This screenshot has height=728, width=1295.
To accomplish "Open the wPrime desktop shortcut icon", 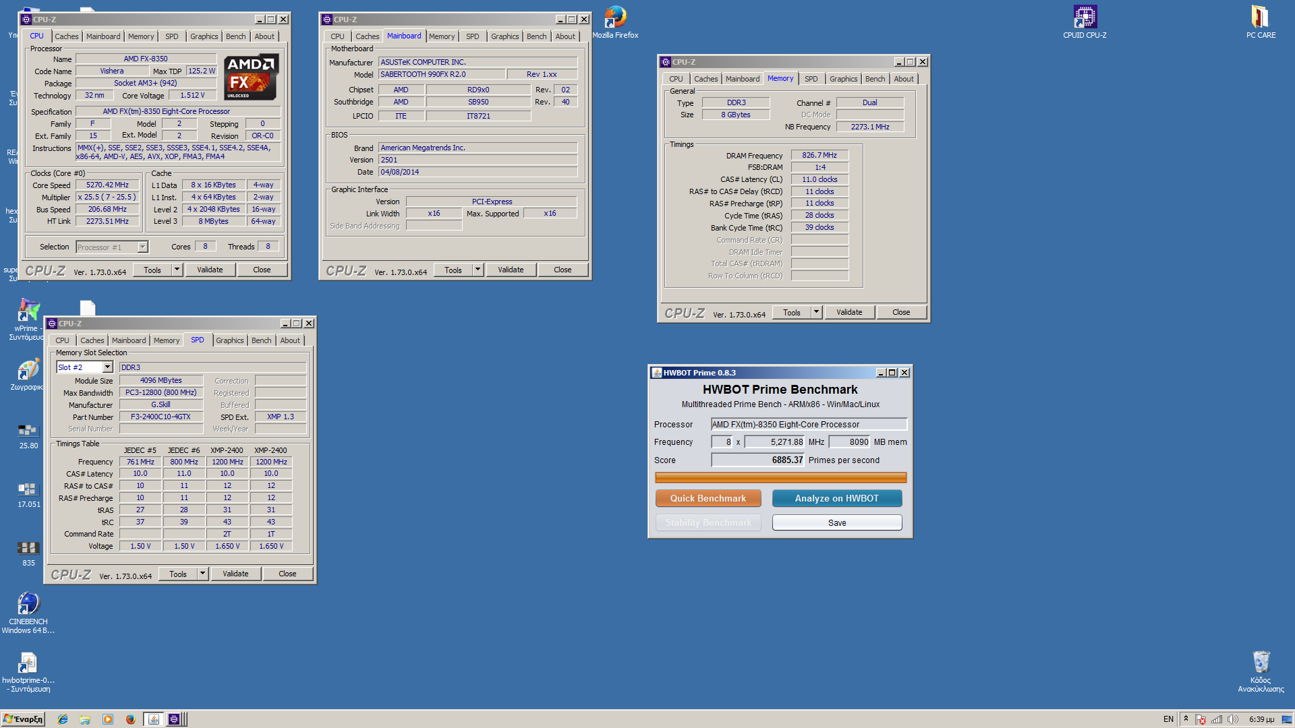I will click(x=28, y=319).
